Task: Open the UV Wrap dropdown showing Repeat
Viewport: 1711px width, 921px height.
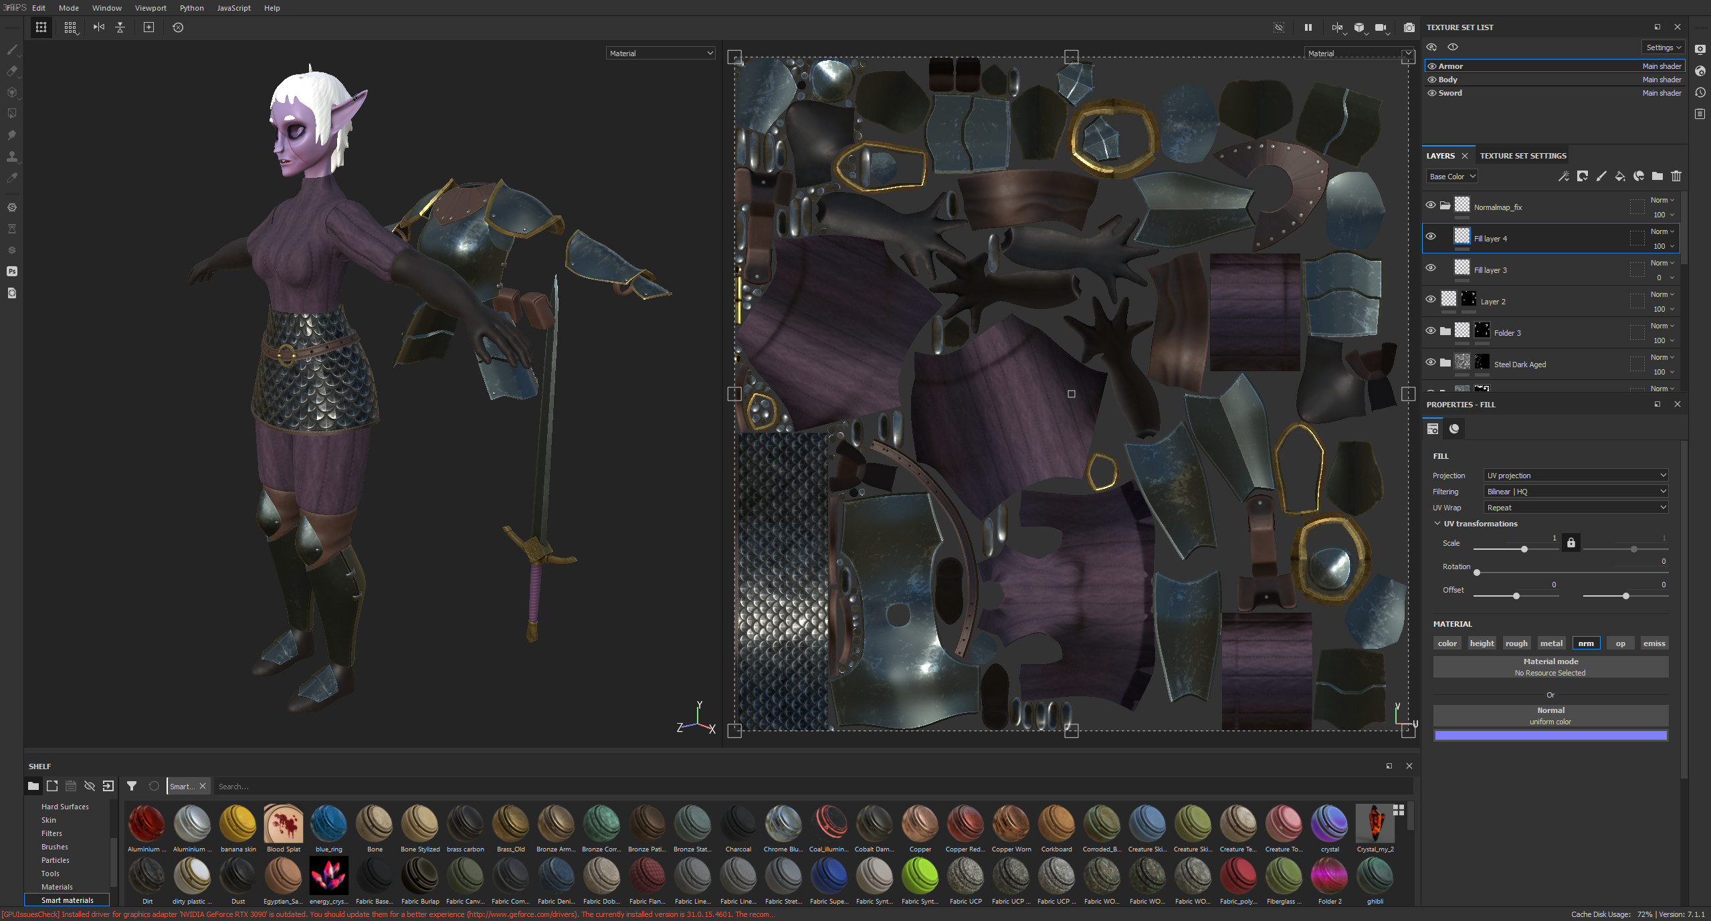Action: (x=1576, y=508)
